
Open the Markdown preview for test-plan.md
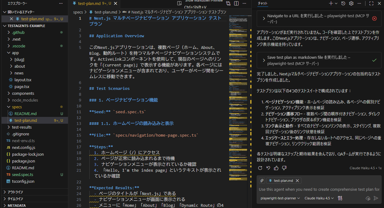179,3
